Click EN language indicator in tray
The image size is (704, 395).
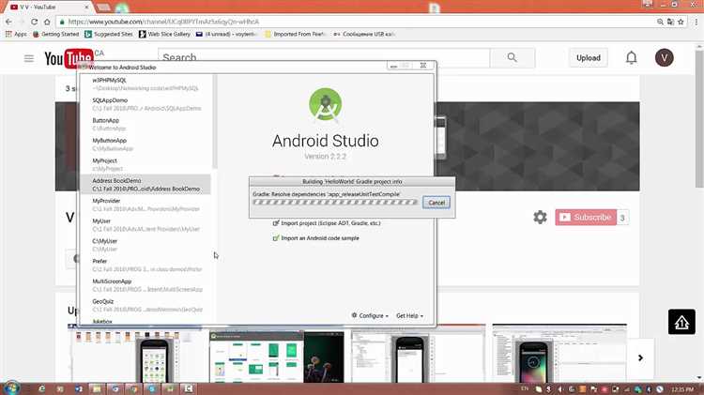[x=525, y=388]
